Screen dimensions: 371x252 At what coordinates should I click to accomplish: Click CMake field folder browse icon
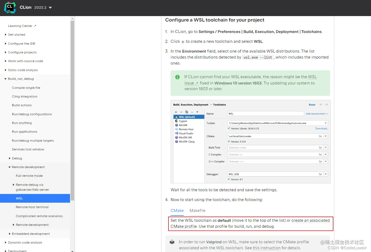coord(320,136)
